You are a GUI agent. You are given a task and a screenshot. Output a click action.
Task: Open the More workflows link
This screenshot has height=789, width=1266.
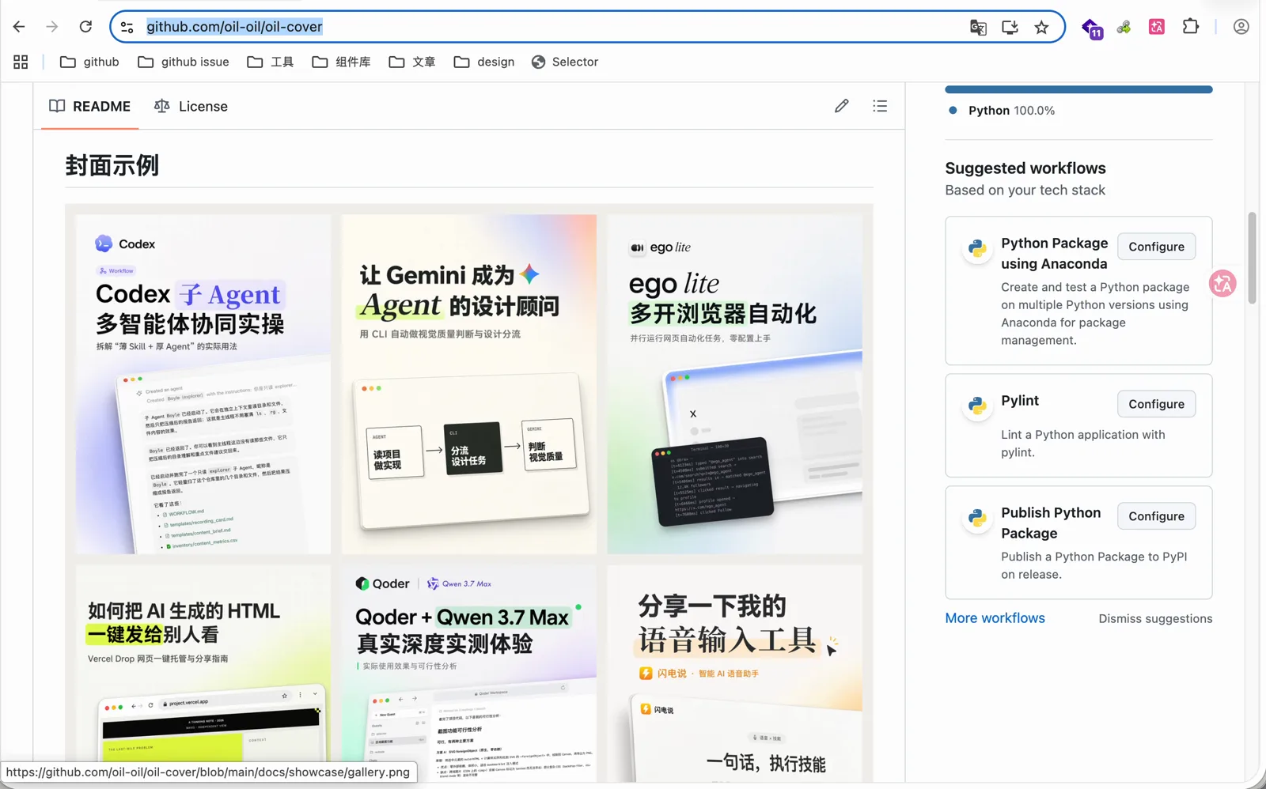pos(995,618)
